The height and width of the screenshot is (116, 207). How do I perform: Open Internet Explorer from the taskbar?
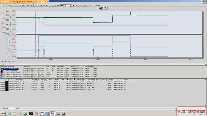pyautogui.click(x=9, y=114)
